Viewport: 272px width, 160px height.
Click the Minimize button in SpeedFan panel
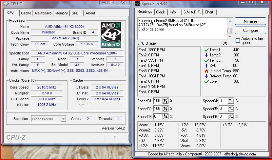tap(250, 21)
